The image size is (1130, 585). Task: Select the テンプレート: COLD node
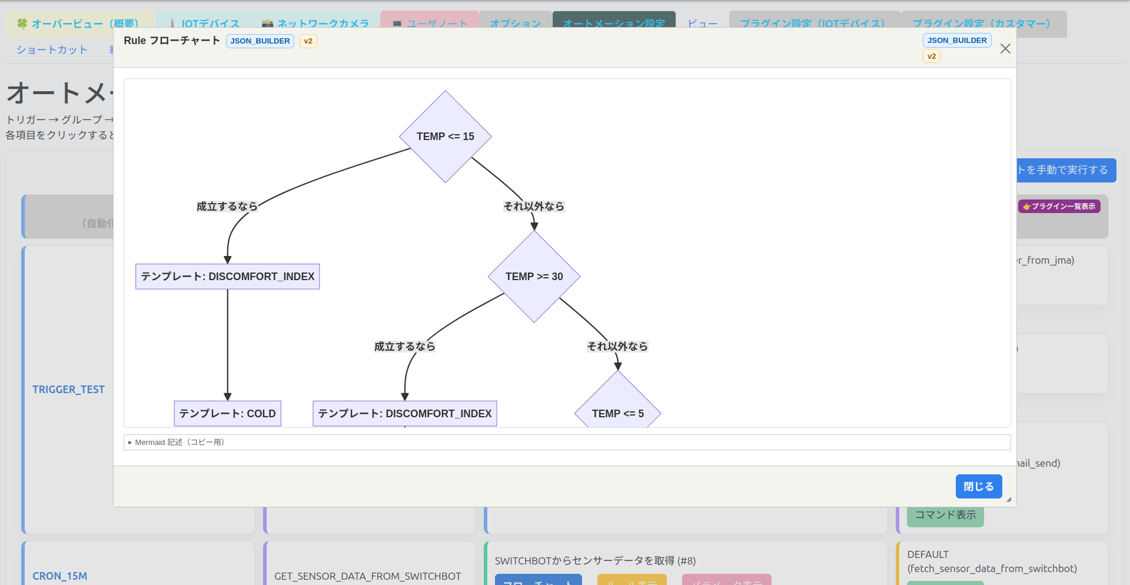point(227,414)
